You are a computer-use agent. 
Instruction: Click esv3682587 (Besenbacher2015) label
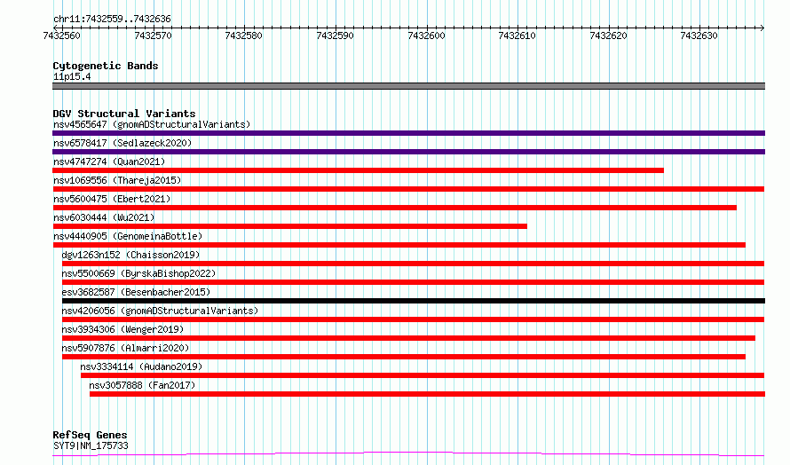[x=136, y=292]
